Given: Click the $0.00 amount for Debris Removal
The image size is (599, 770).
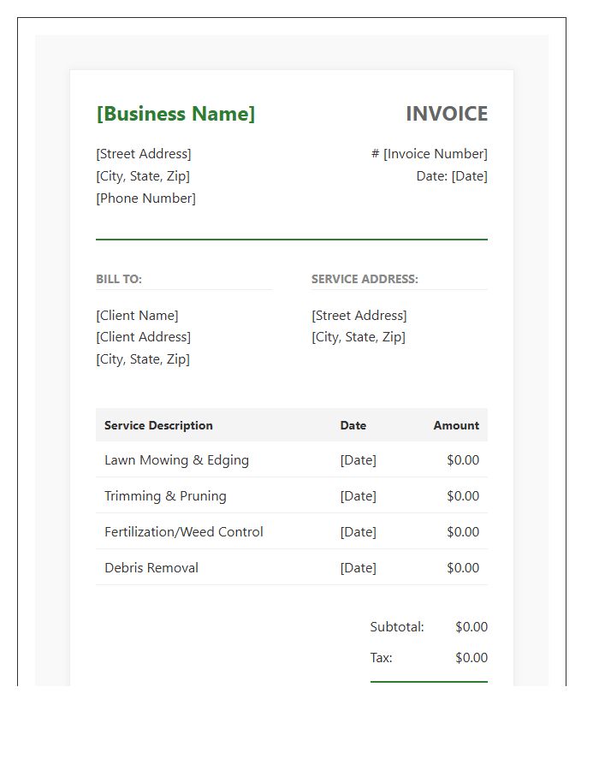Looking at the screenshot, I should pos(463,568).
